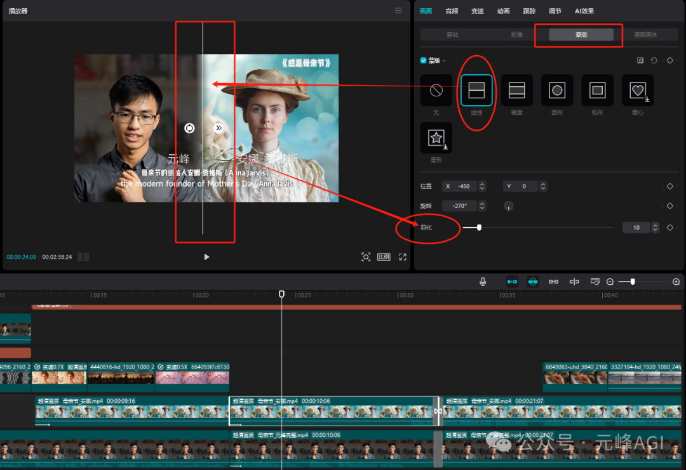
Task: Click the rotation dial knob
Action: (508, 206)
